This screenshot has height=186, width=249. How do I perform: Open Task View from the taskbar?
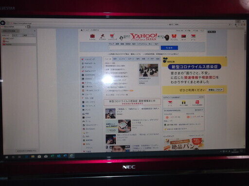[x=19, y=157]
